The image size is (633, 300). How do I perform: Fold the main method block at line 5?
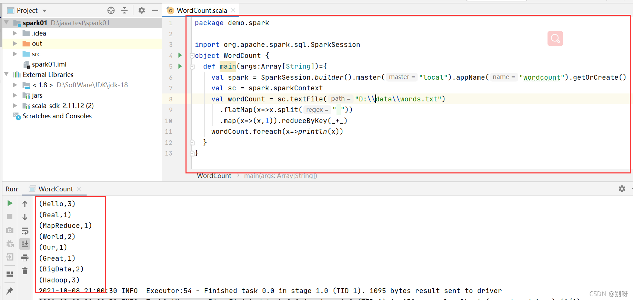tap(192, 67)
